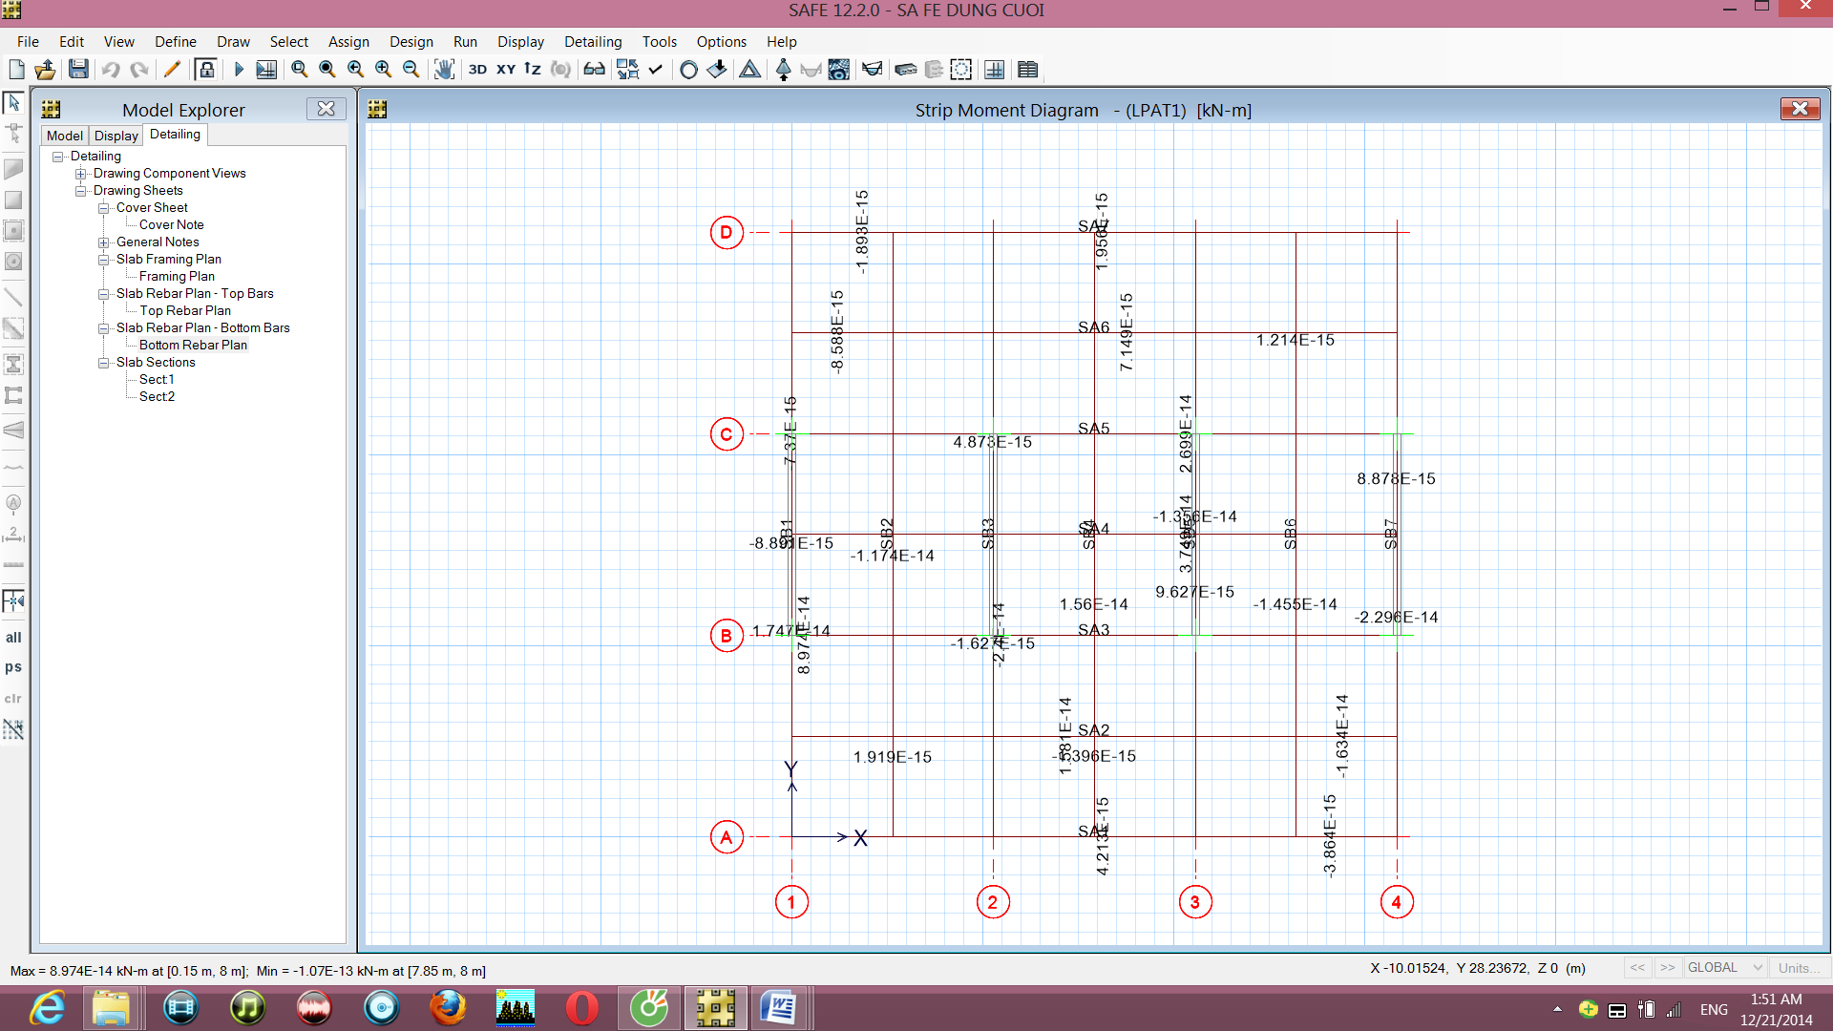This screenshot has height=1031, width=1833.
Task: Collapse the Drawing Sheets node
Action: pyautogui.click(x=81, y=191)
